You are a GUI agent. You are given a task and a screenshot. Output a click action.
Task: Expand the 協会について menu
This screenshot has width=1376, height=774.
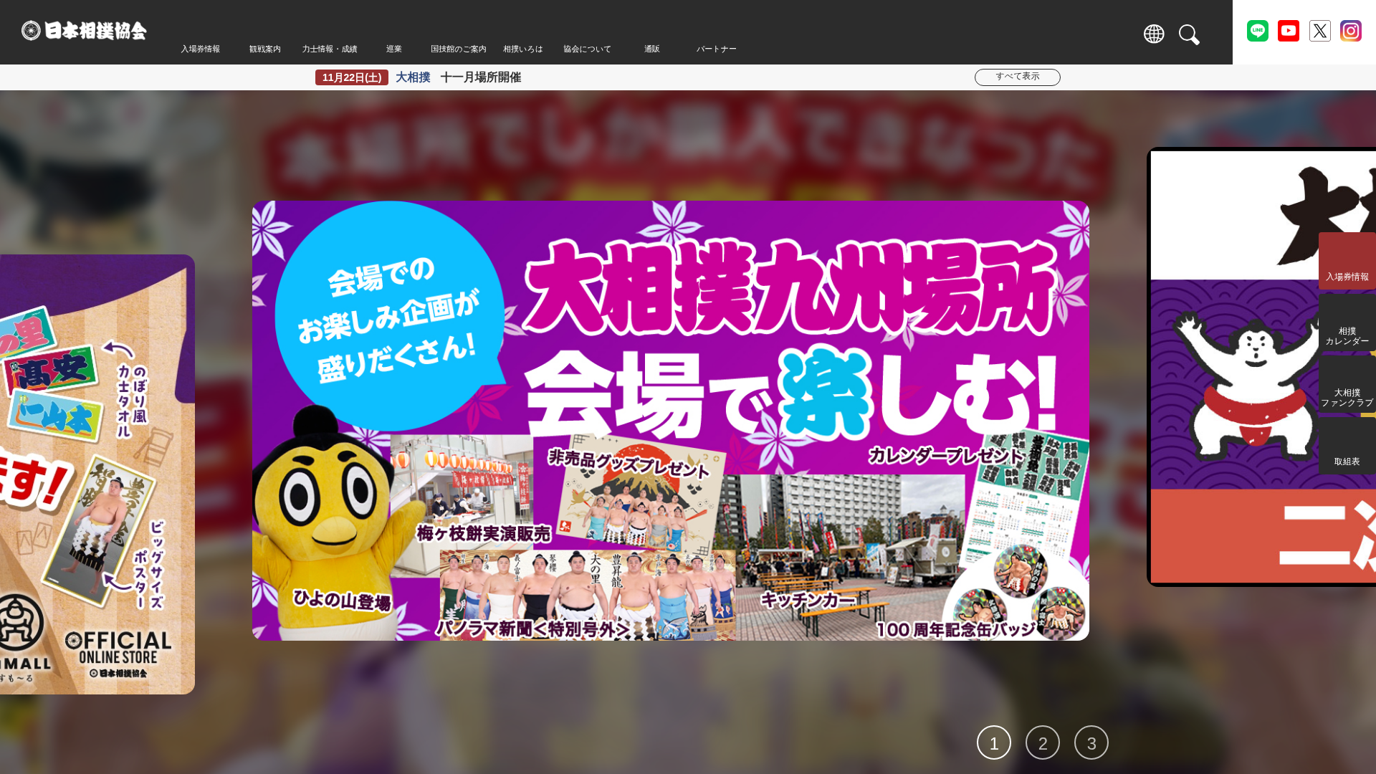coord(586,49)
